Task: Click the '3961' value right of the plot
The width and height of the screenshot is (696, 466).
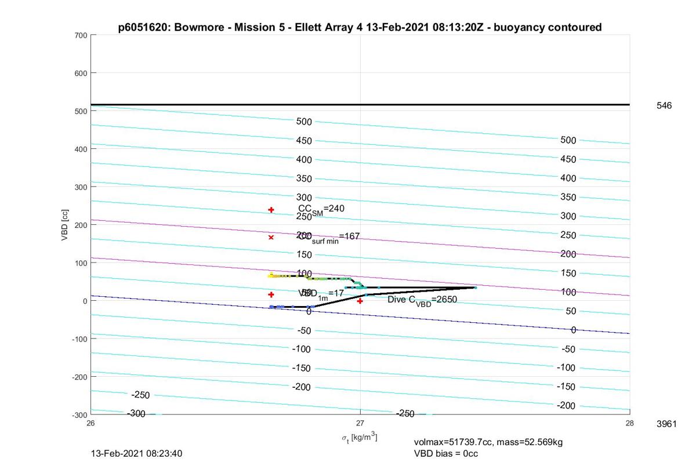Action: tap(666, 424)
